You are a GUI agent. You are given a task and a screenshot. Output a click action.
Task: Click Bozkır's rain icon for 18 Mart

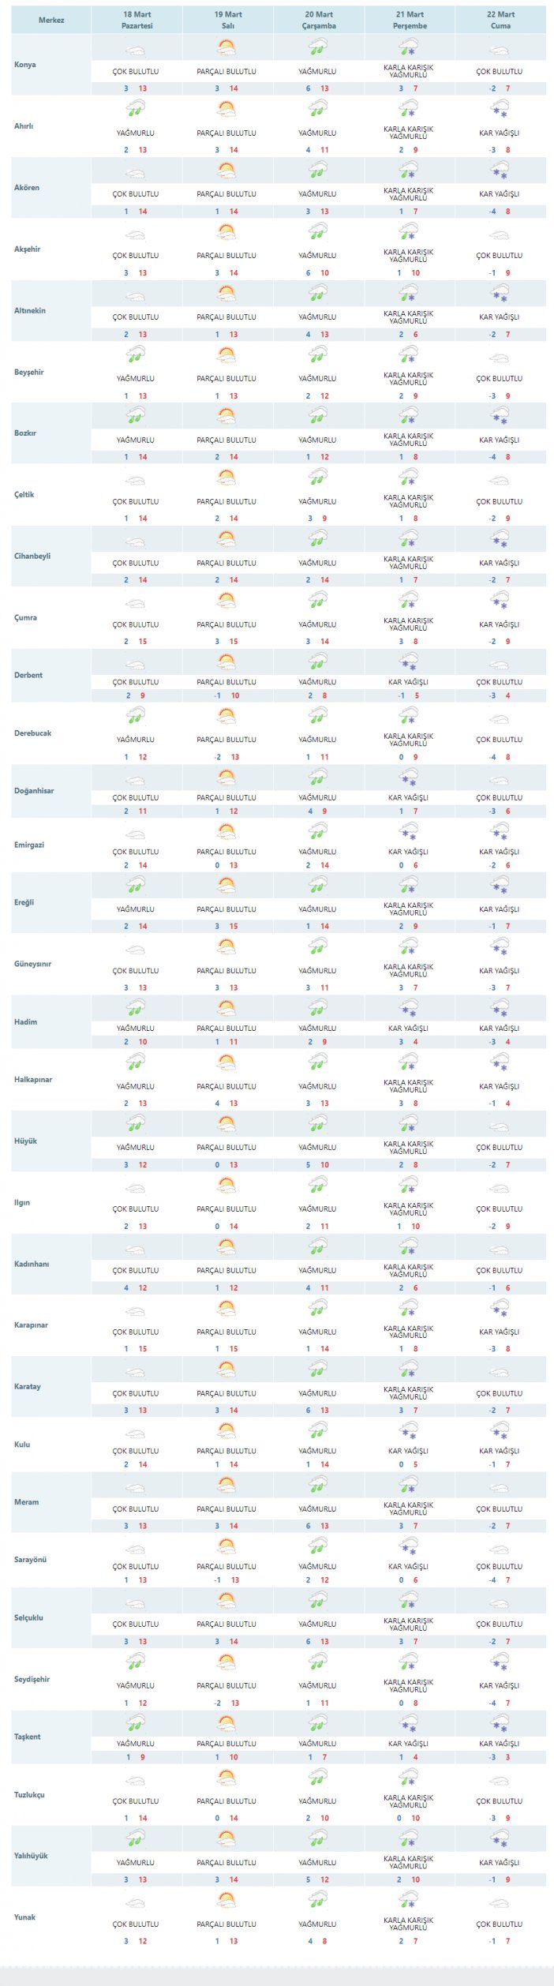pyautogui.click(x=136, y=418)
